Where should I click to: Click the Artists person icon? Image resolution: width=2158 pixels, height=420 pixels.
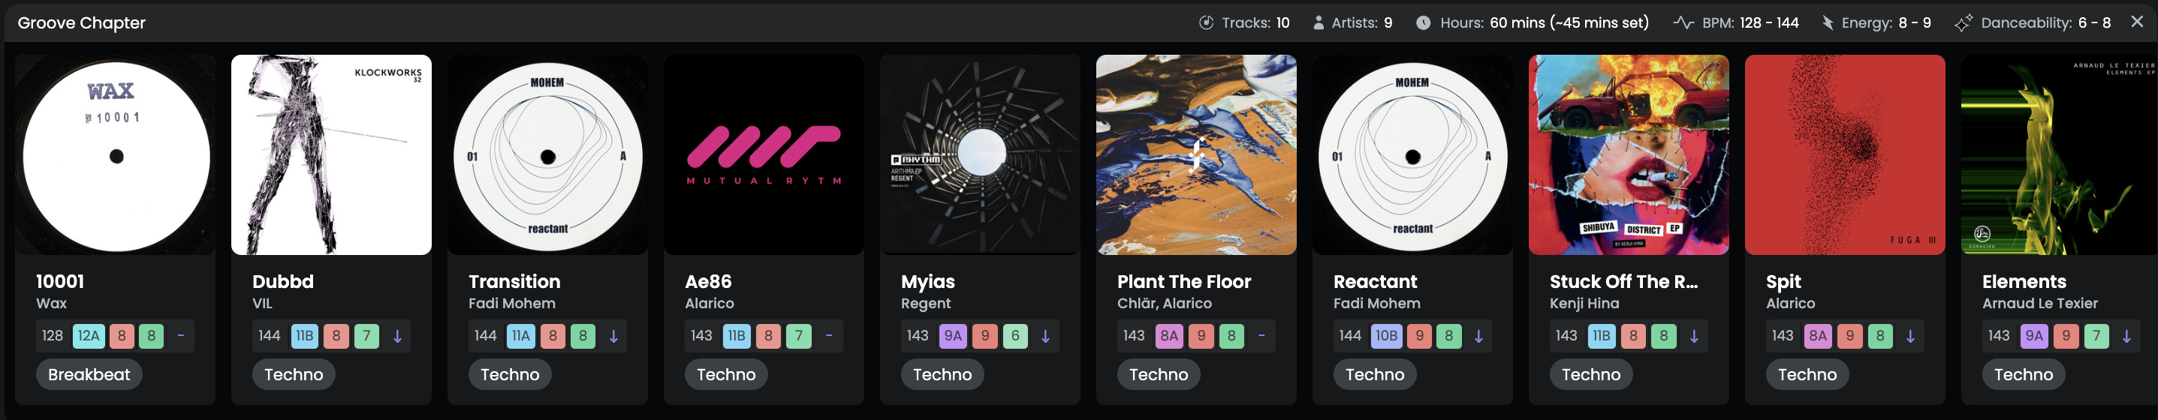coord(1319,22)
